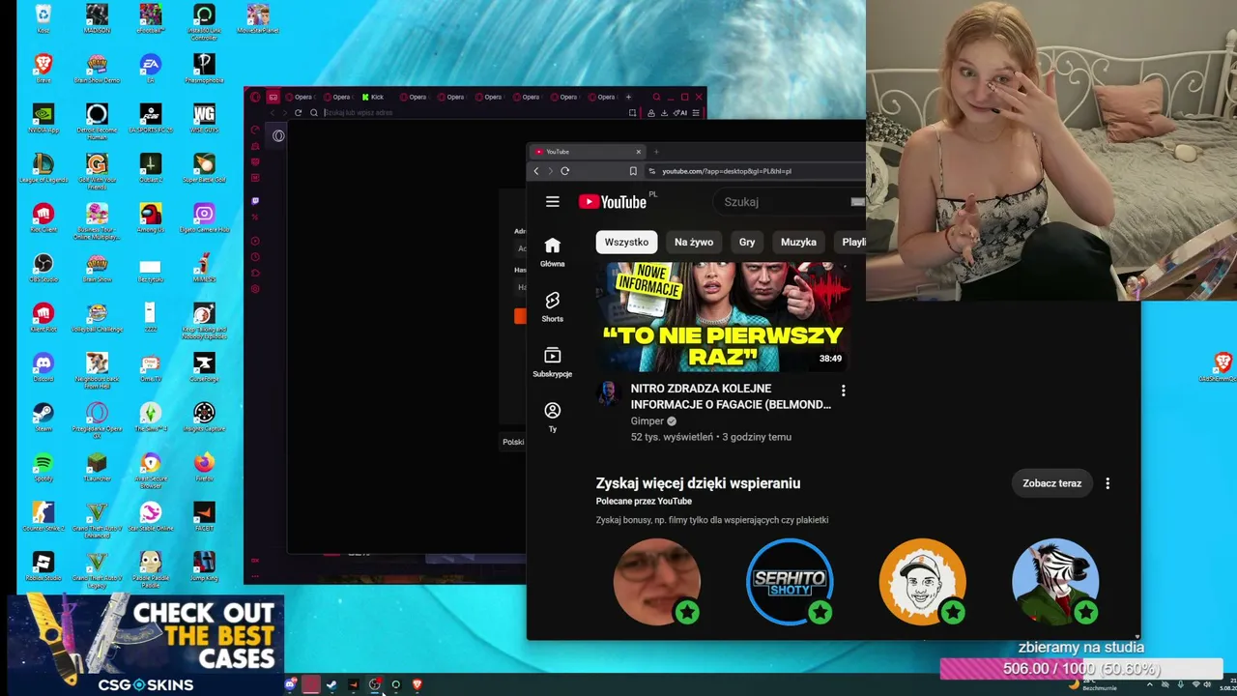Launch Steam from the desktop
Viewport: 1237px width, 696px height.
click(x=43, y=417)
